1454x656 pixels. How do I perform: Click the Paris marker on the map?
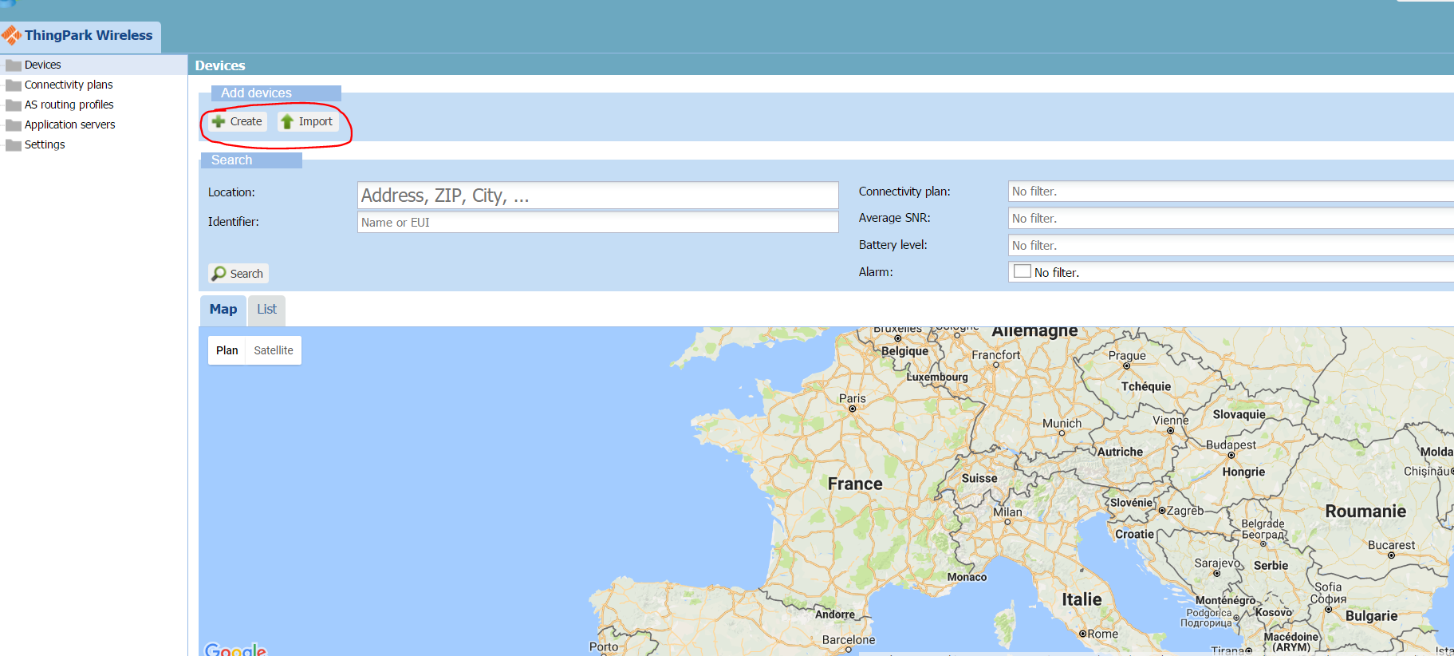pyautogui.click(x=853, y=409)
